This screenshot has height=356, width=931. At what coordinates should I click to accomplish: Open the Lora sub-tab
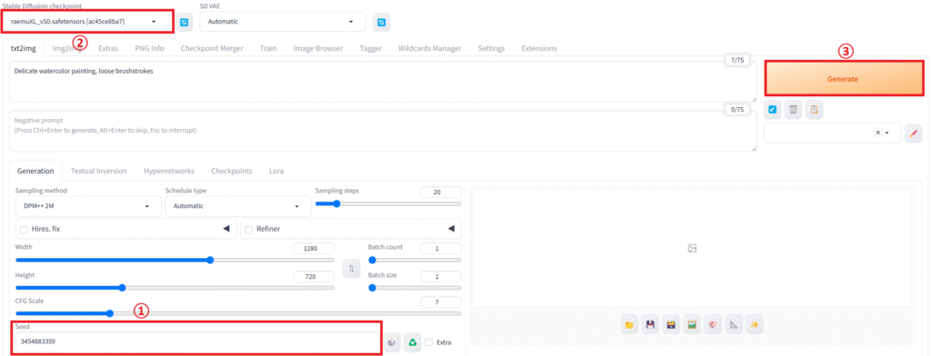coord(276,171)
